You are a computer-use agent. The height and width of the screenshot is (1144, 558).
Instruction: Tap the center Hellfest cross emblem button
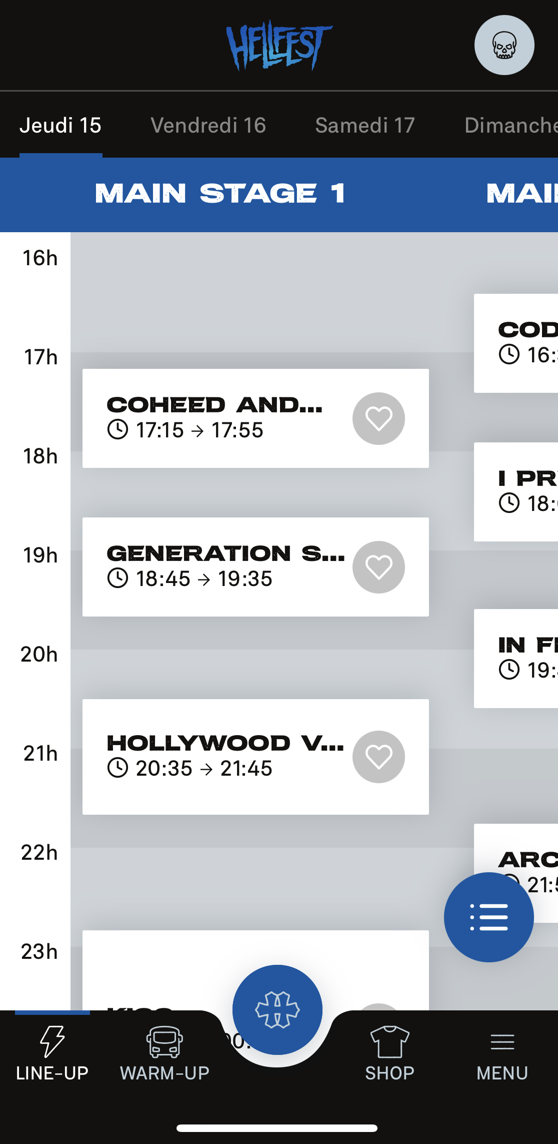277,1009
